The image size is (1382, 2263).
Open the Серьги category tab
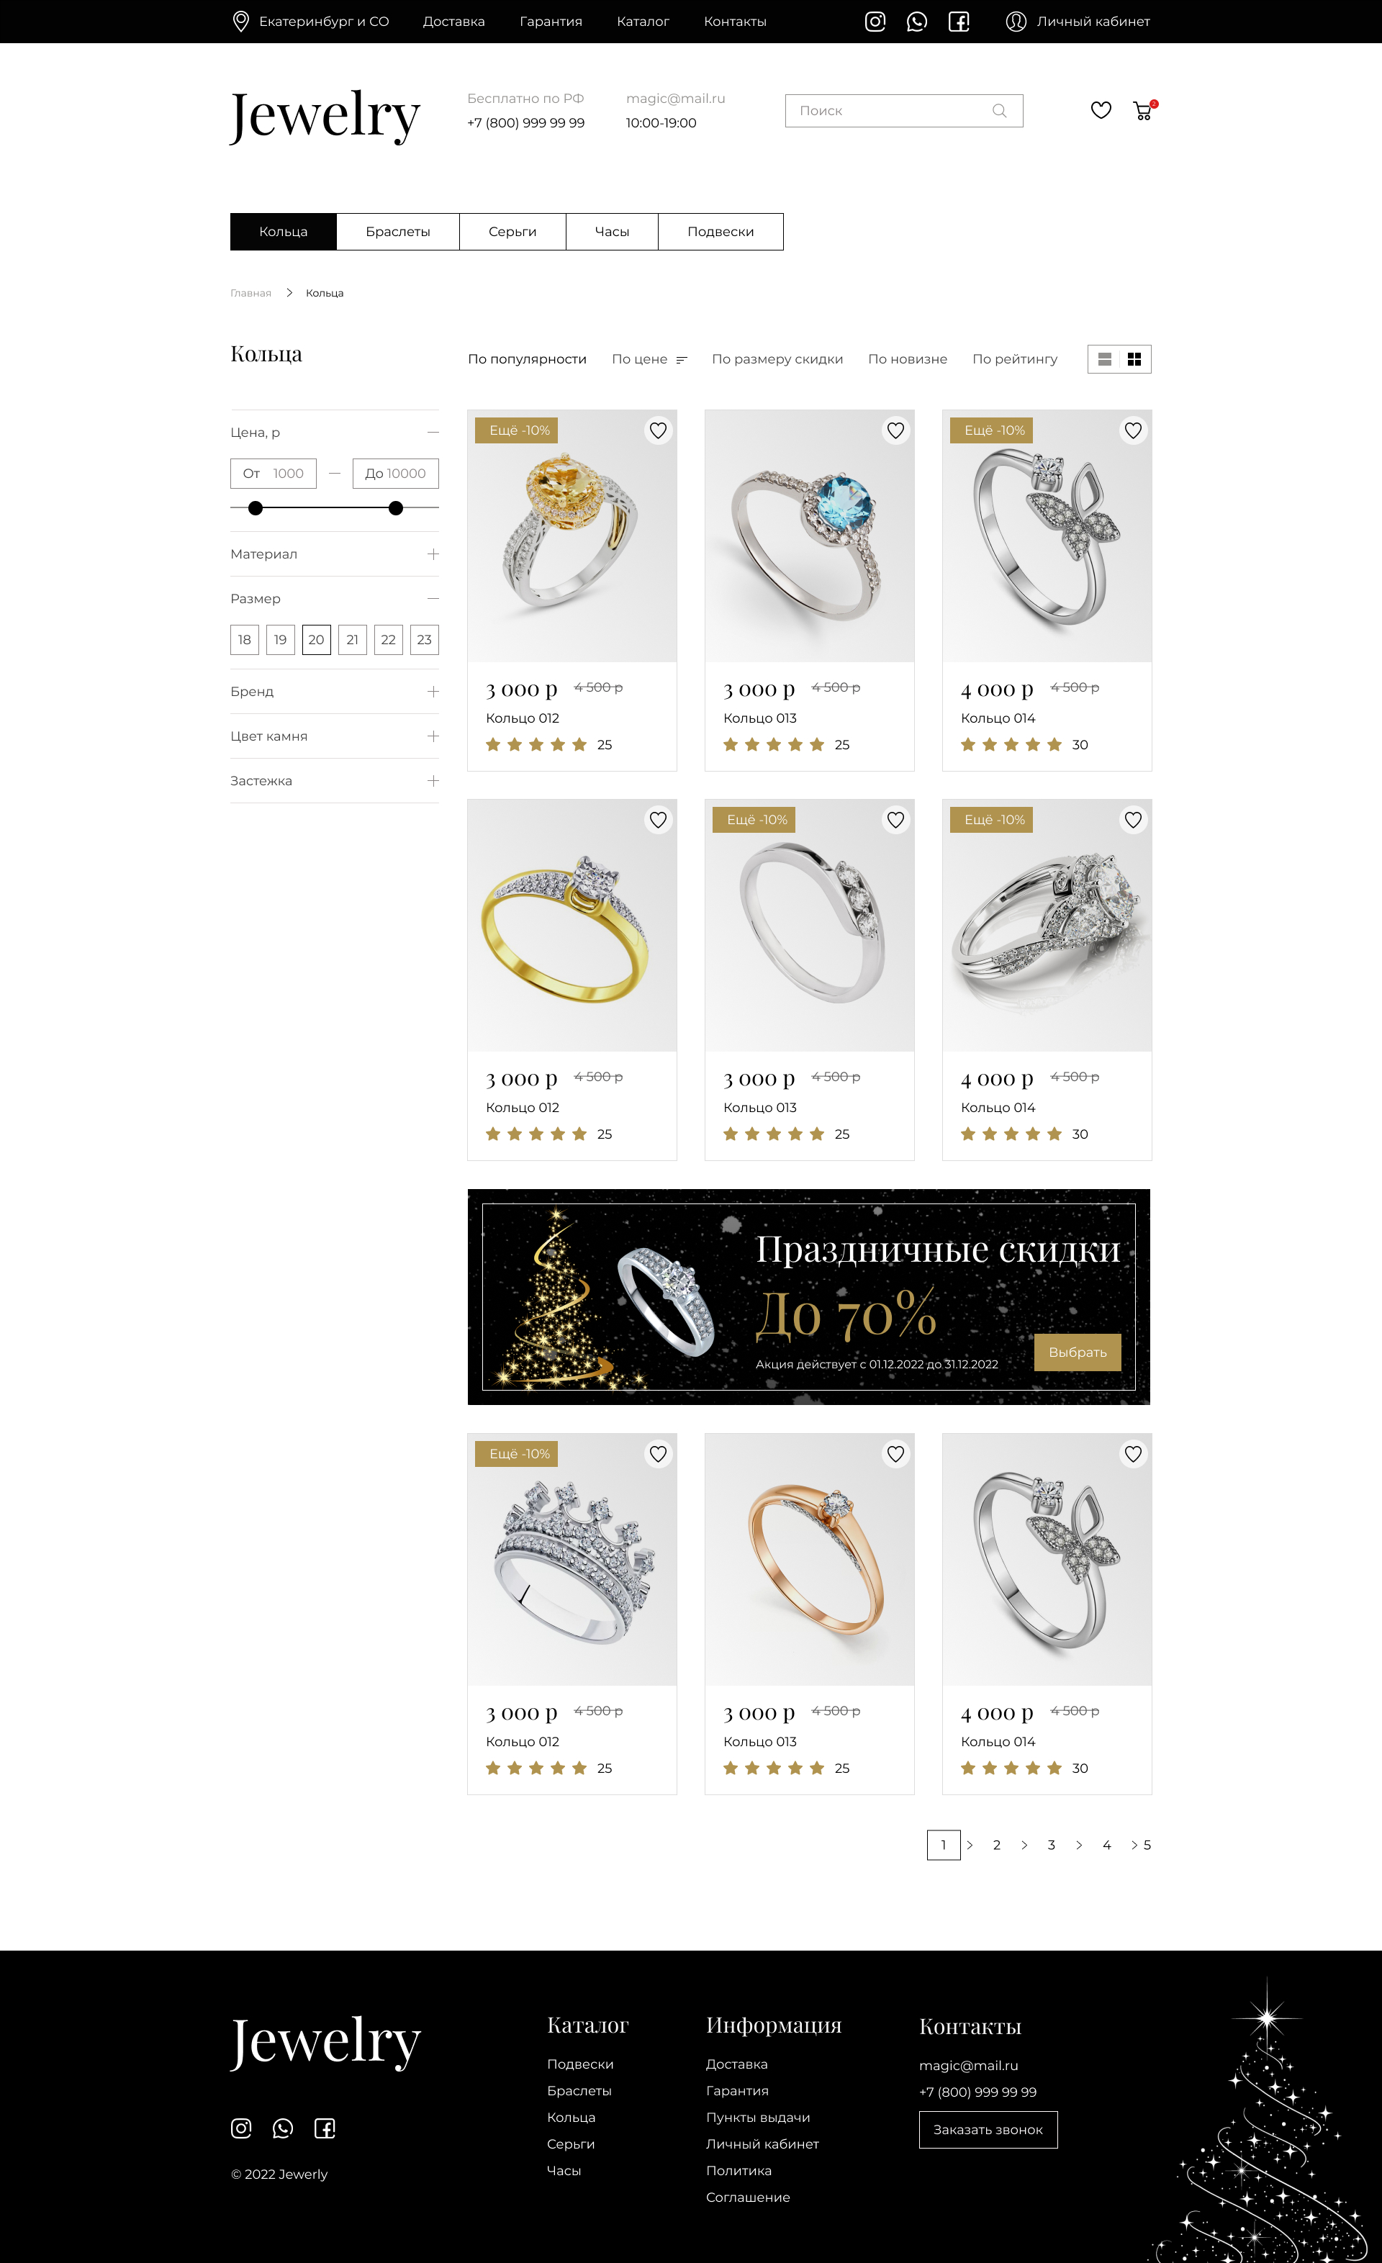click(512, 232)
